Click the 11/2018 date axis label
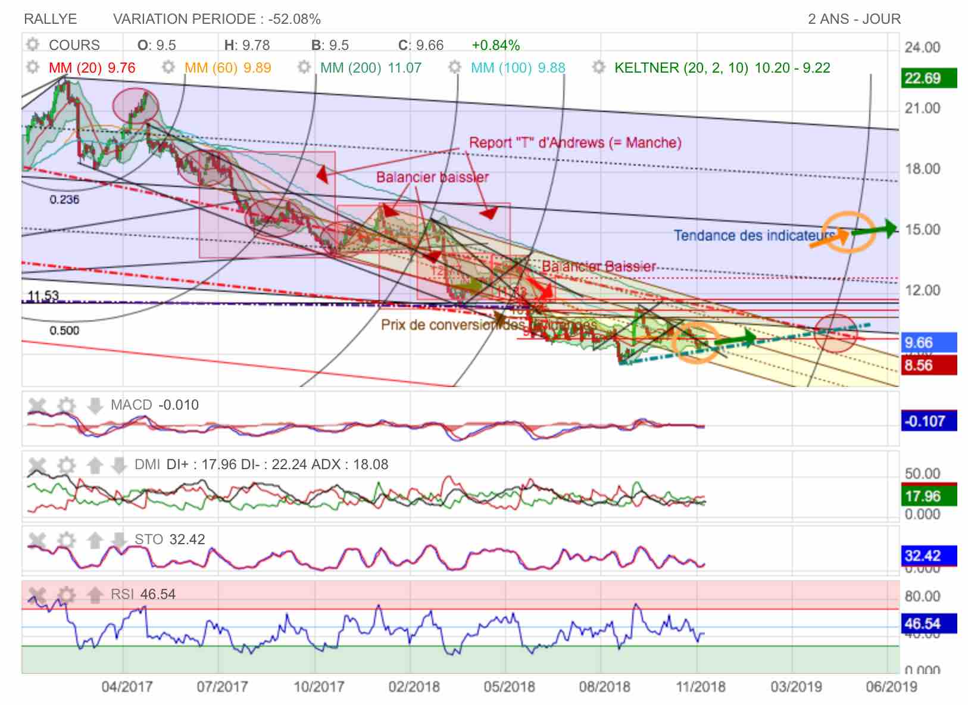This screenshot has width=968, height=705. [700, 687]
